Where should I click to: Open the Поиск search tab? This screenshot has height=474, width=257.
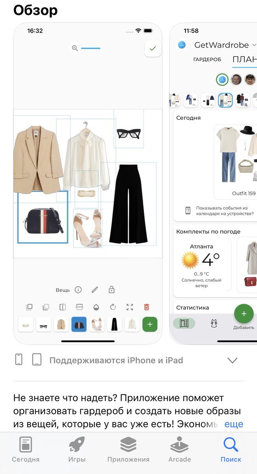pos(231,450)
